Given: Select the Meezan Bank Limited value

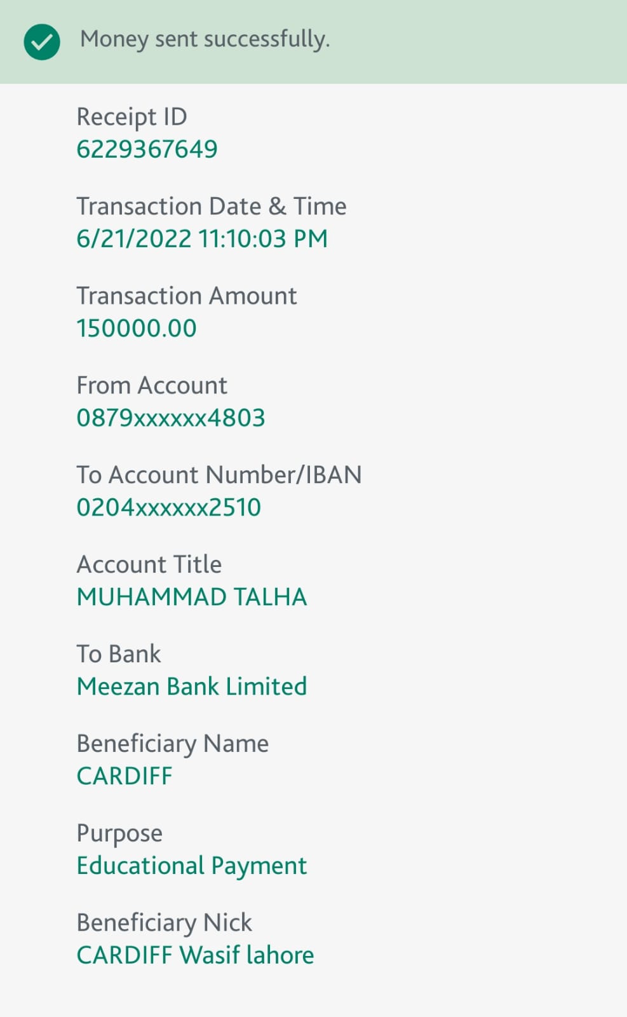Looking at the screenshot, I should [x=191, y=687].
